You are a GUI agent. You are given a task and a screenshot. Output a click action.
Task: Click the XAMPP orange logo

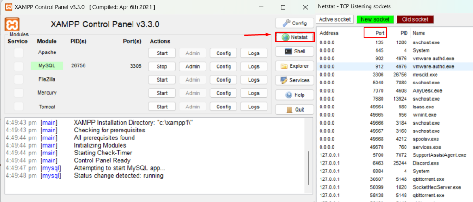12,24
